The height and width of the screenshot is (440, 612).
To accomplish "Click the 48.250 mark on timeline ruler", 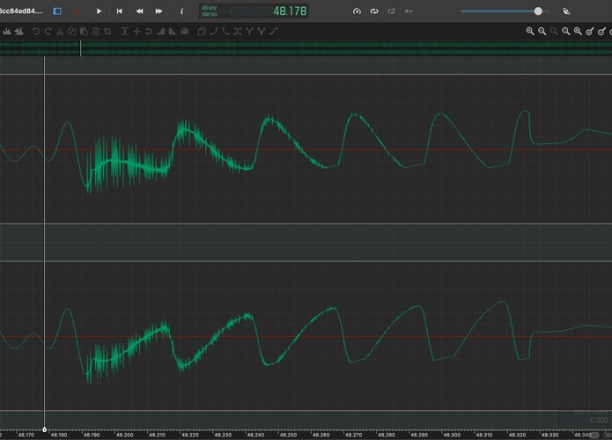I will [x=288, y=435].
